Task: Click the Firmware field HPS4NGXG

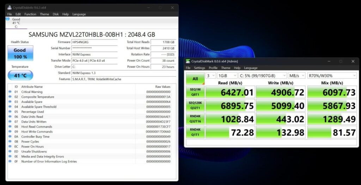Action: [94, 42]
